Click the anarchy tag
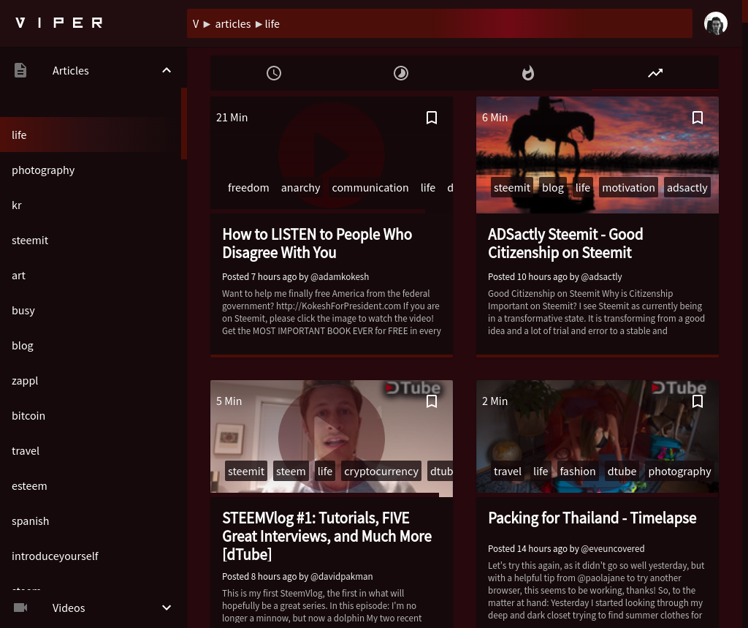Viewport: 748px width, 628px height. [x=300, y=188]
